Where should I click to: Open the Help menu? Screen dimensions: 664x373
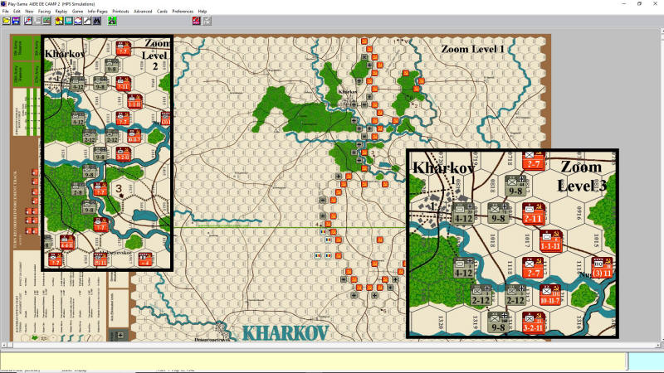coord(203,11)
